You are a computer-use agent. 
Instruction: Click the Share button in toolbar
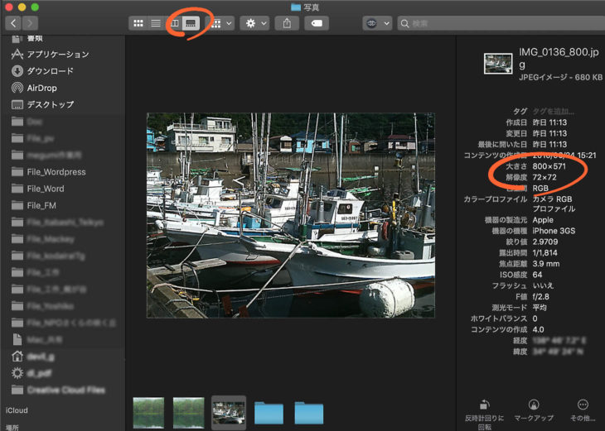pyautogui.click(x=287, y=23)
